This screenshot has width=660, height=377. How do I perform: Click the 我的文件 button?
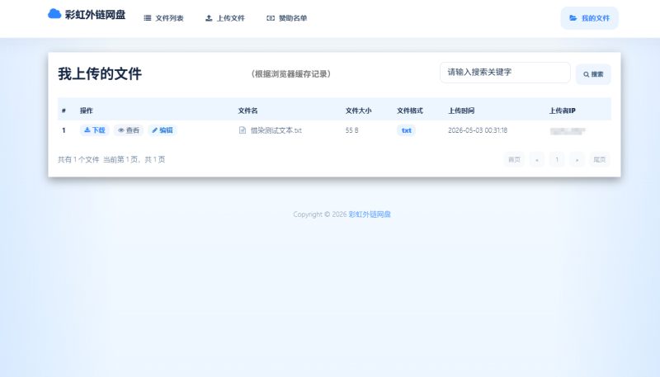click(x=589, y=18)
